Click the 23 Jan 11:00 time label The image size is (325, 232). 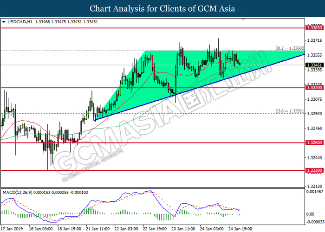pos(183,229)
